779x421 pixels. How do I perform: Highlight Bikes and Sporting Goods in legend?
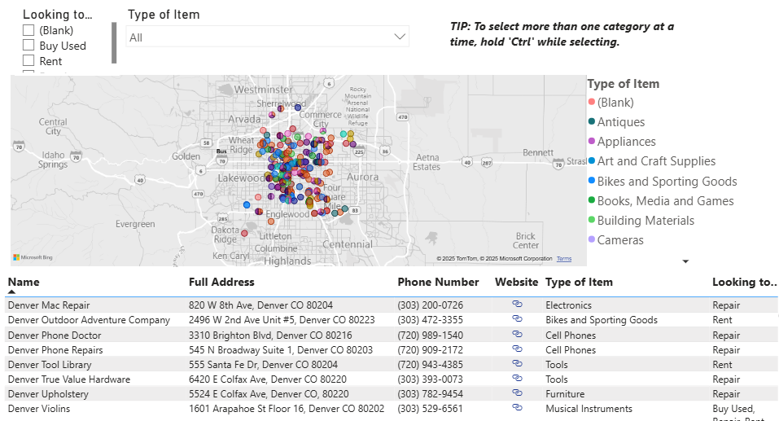(667, 182)
